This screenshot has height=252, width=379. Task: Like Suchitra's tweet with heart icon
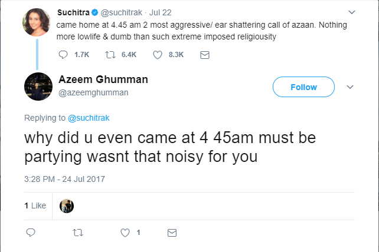(158, 55)
